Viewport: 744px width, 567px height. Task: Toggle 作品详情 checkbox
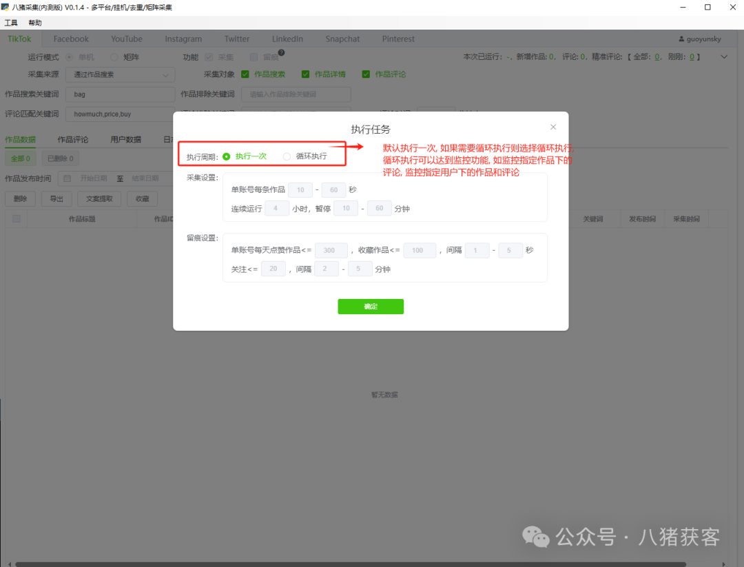tap(306, 74)
